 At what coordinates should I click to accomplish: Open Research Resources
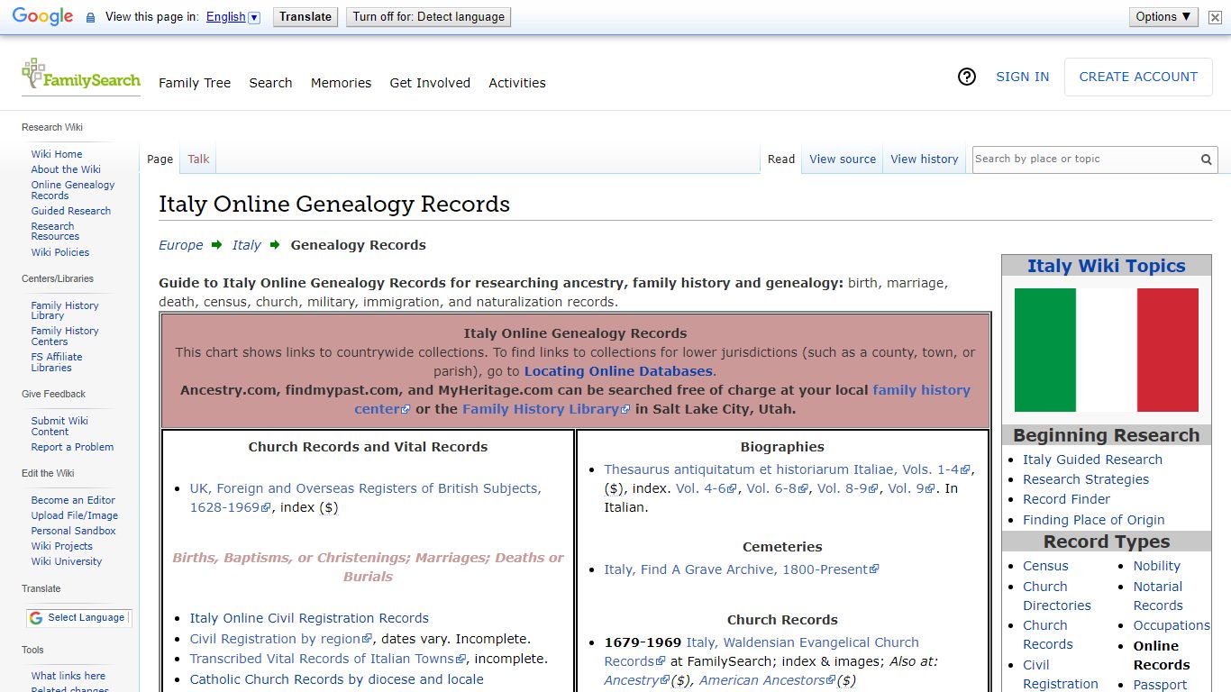(55, 232)
